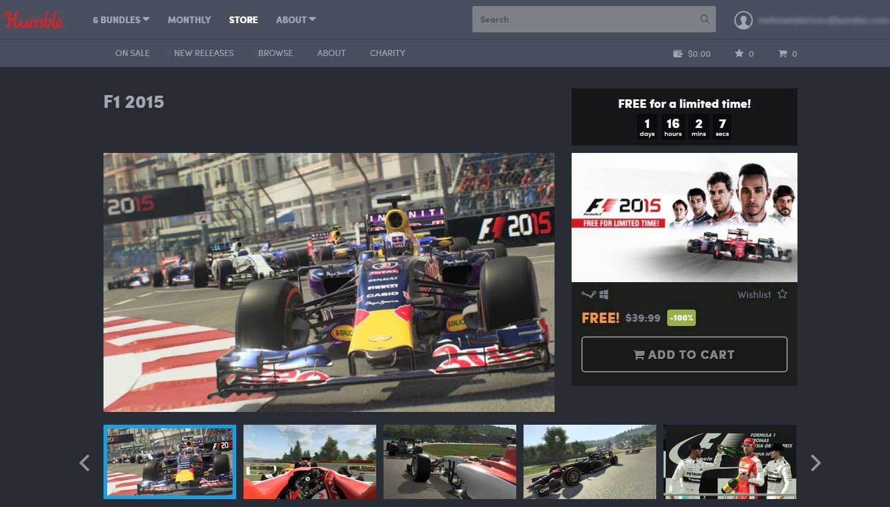Expand the 6 Bundles dropdown

pos(121,19)
